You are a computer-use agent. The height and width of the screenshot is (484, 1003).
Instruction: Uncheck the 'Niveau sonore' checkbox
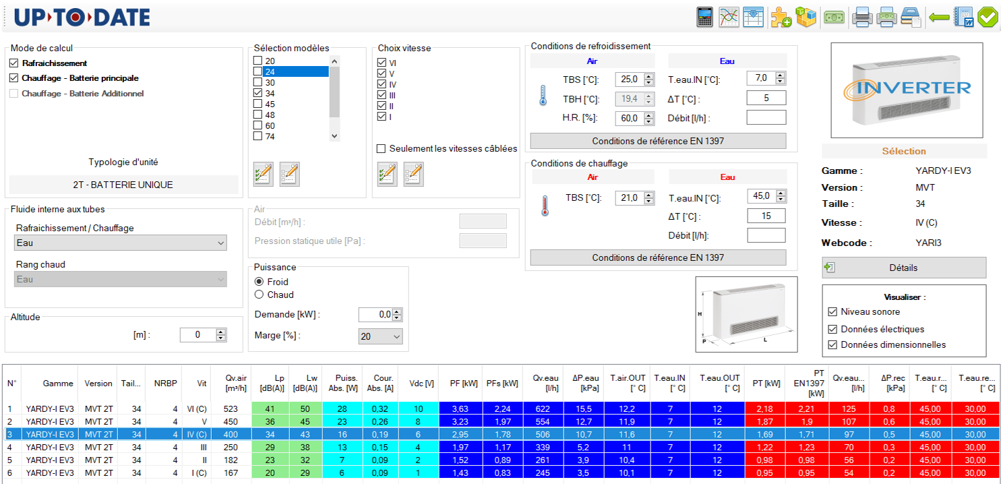point(832,312)
